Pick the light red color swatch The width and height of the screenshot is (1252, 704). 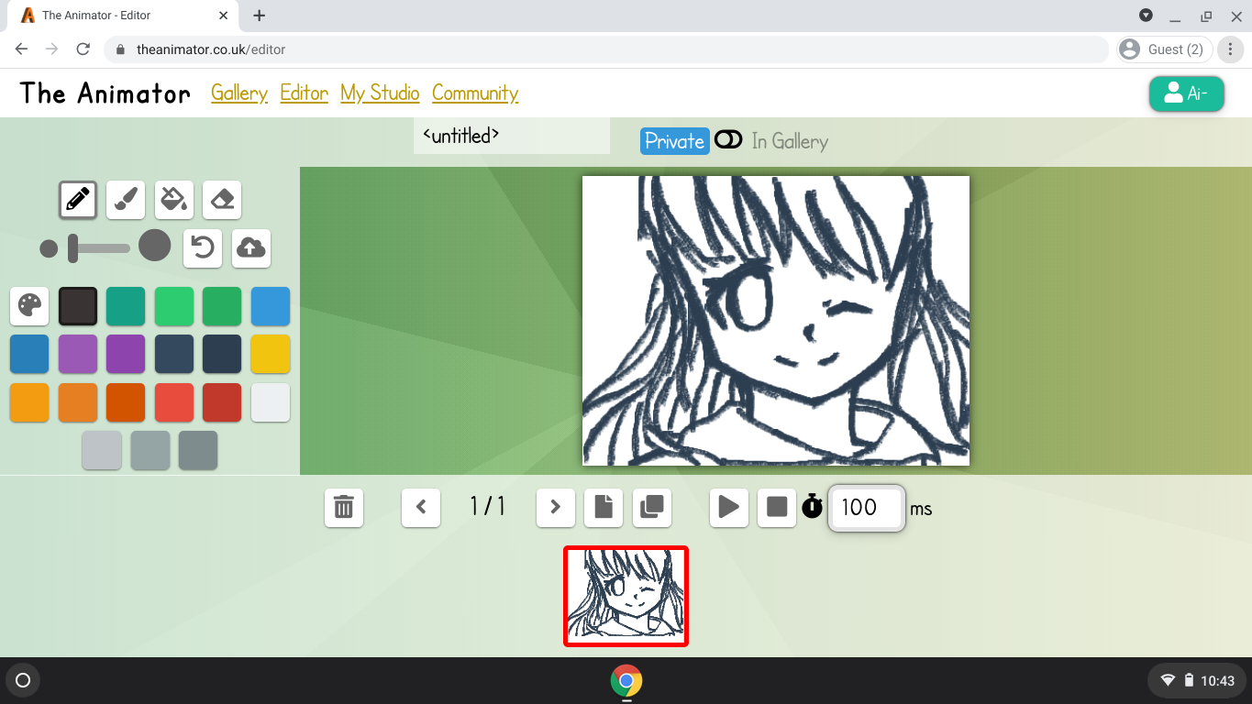pyautogui.click(x=174, y=402)
